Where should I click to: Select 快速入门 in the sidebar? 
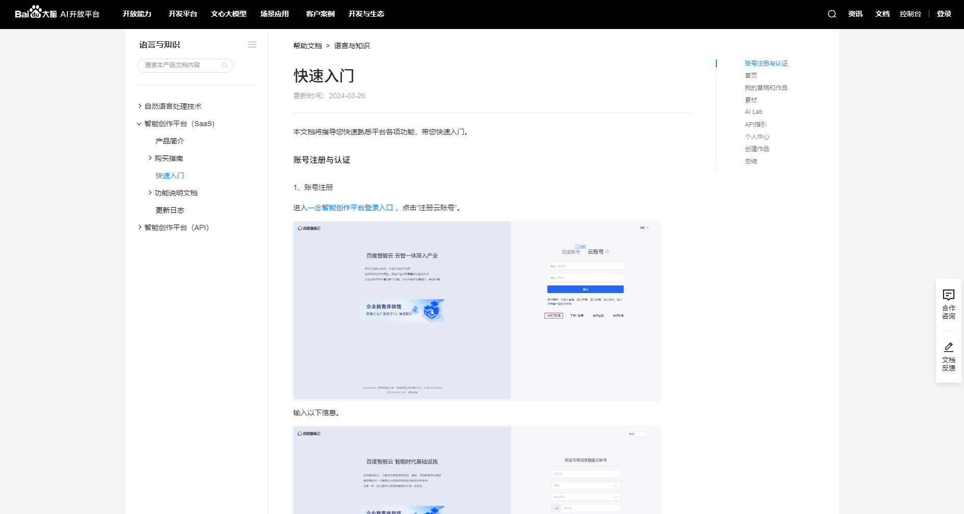coord(170,176)
